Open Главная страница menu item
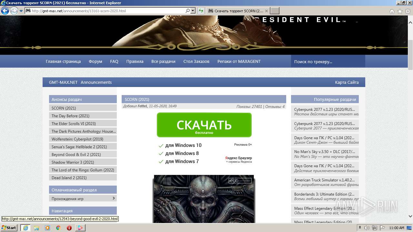The width and height of the screenshot is (413, 232). (63, 61)
